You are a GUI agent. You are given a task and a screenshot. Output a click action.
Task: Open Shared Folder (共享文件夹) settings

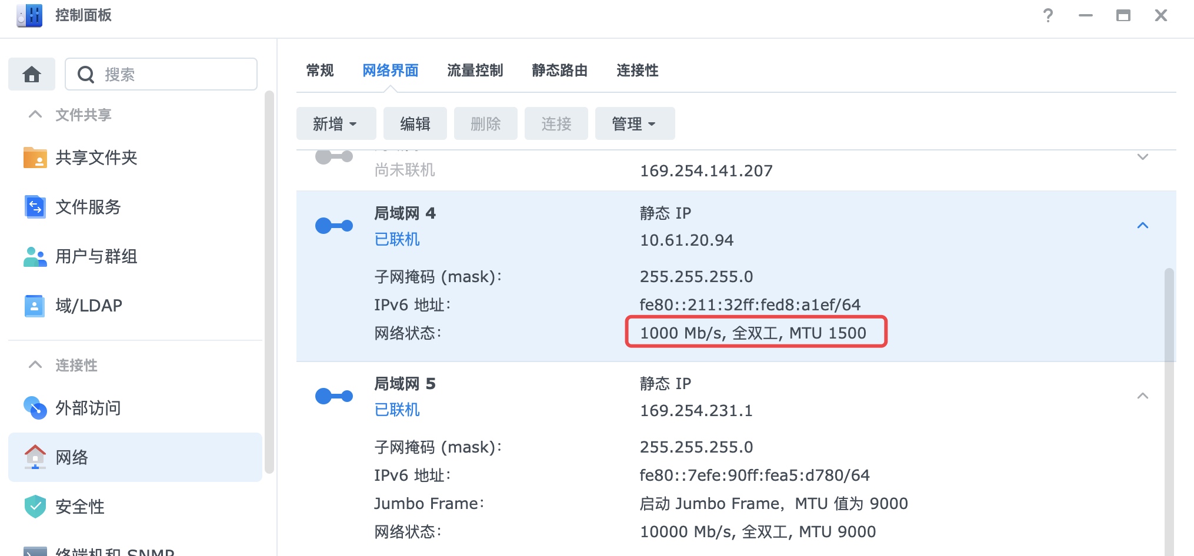tap(96, 158)
